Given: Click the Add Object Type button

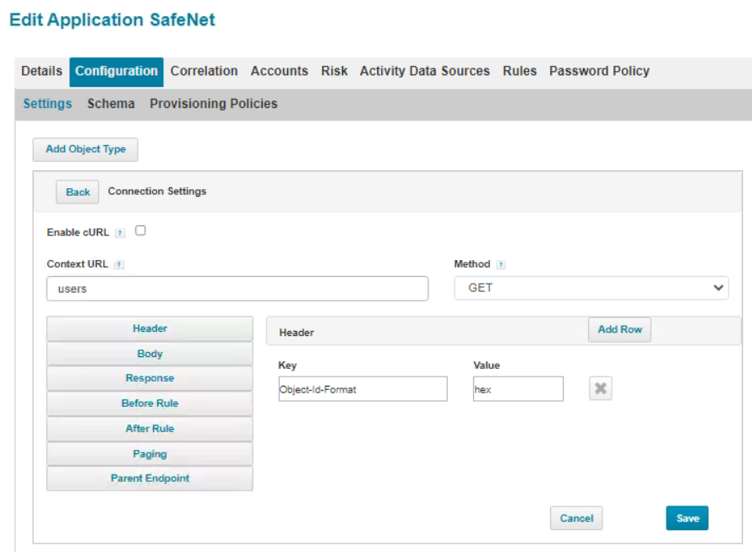Looking at the screenshot, I should [85, 149].
